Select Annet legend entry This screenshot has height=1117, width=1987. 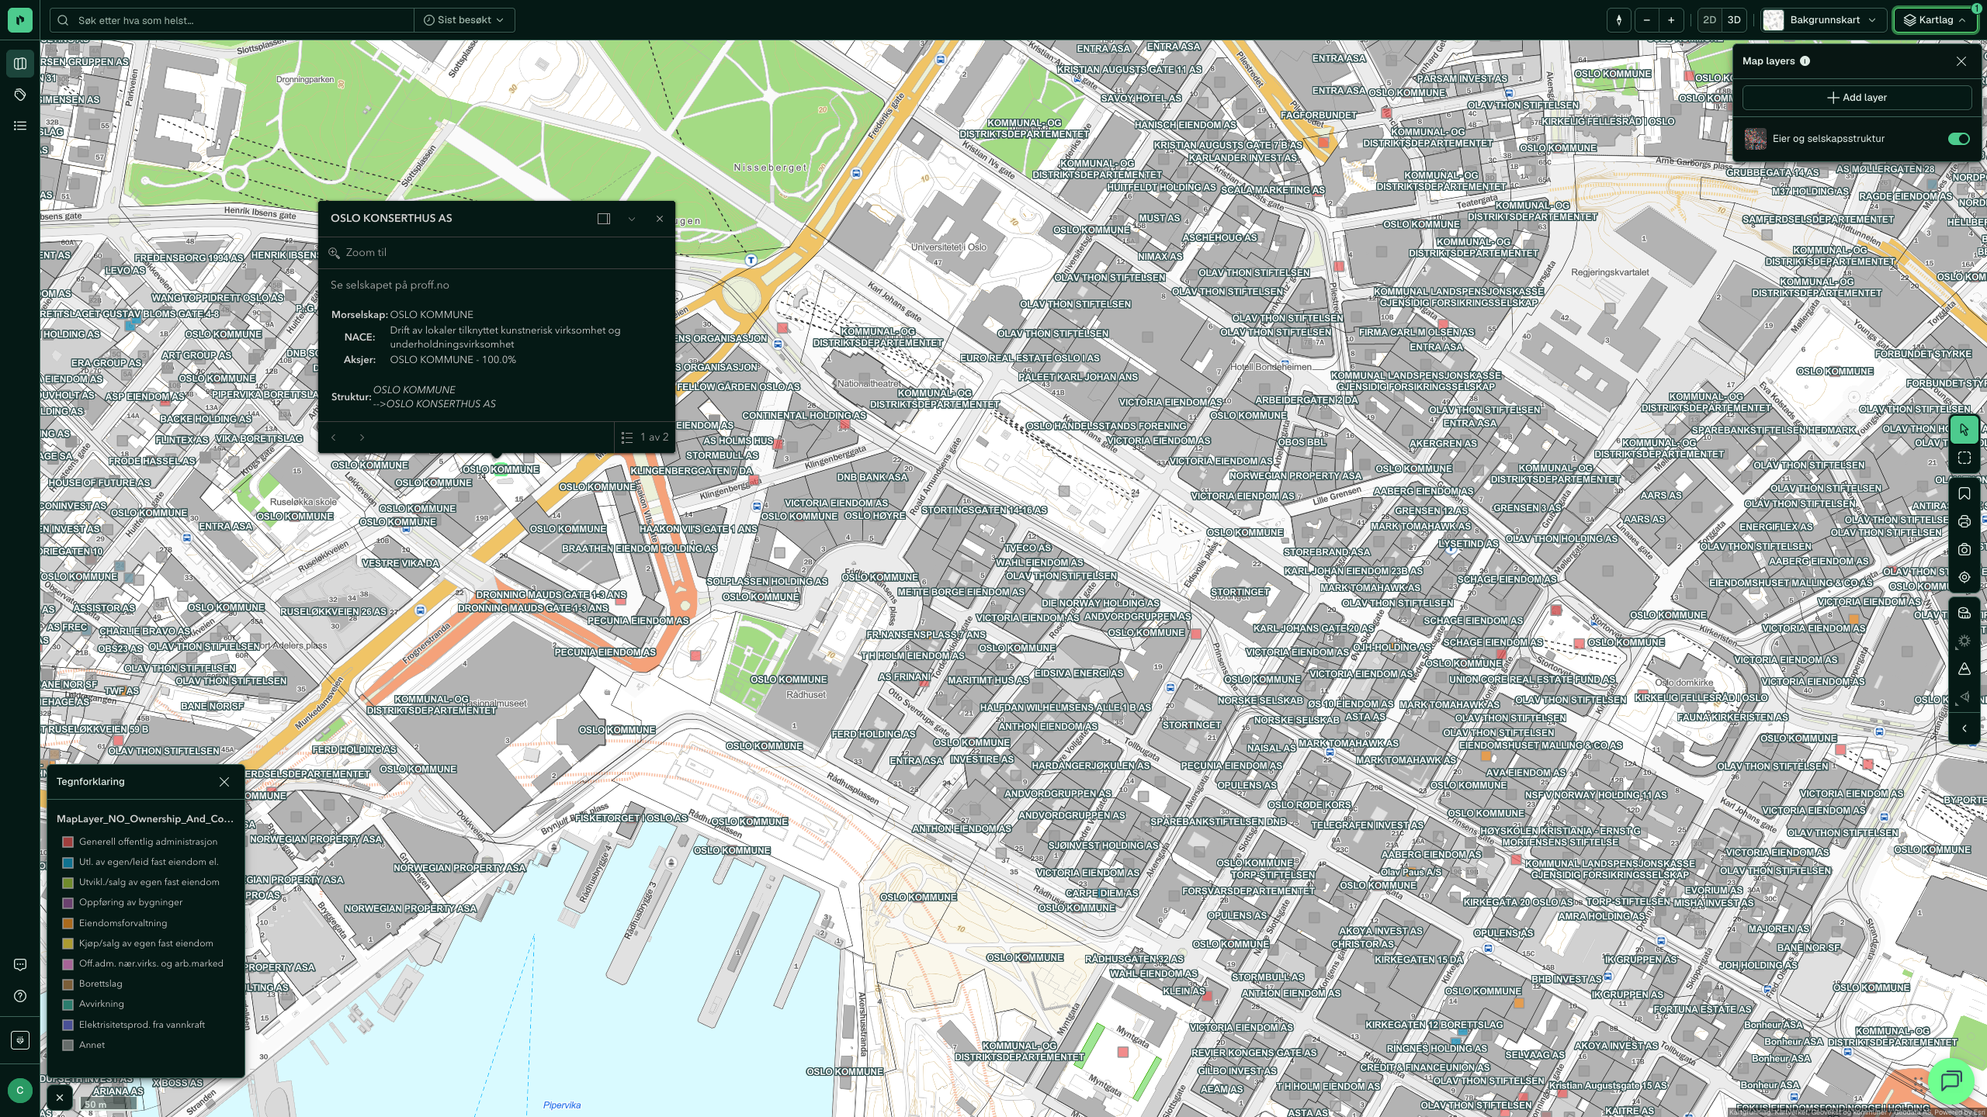92,1045
